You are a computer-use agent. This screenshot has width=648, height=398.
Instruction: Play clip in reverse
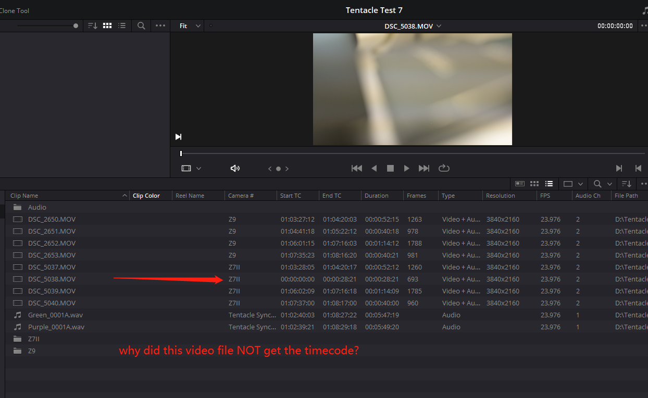pyautogui.click(x=374, y=168)
